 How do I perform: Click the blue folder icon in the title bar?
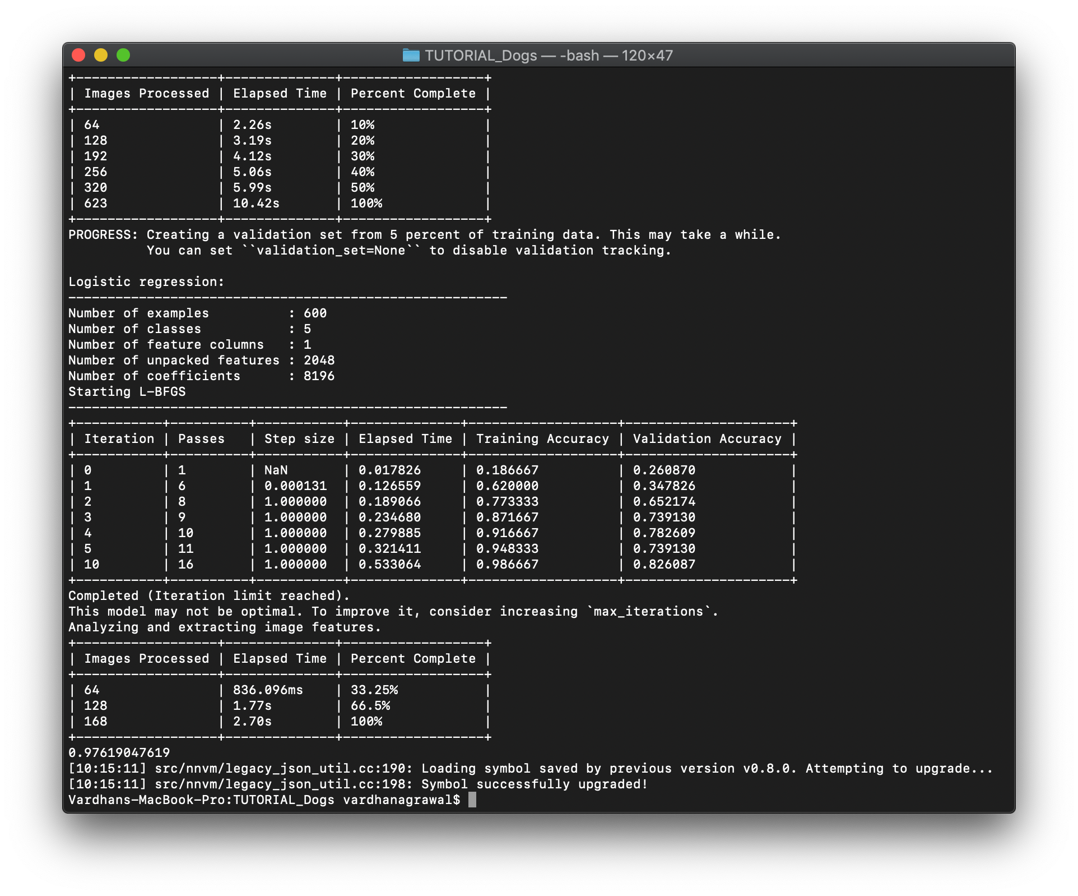coord(412,56)
